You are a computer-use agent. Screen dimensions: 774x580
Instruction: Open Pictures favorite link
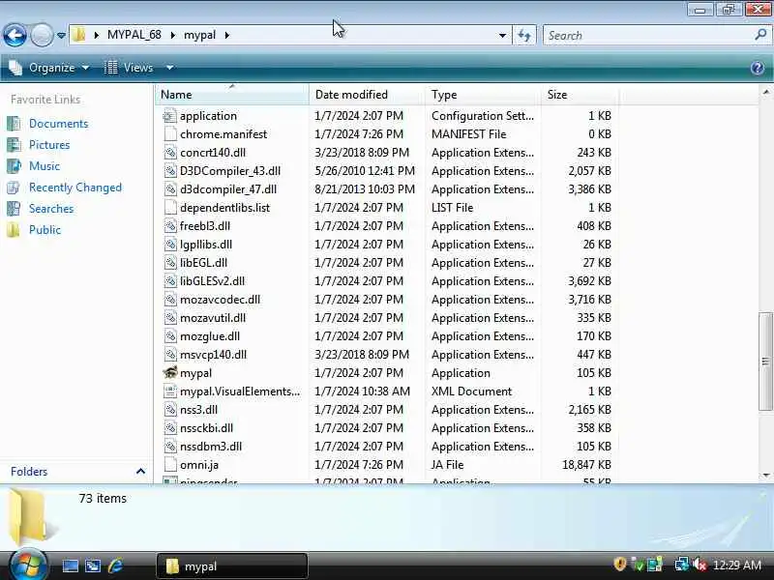coord(49,144)
